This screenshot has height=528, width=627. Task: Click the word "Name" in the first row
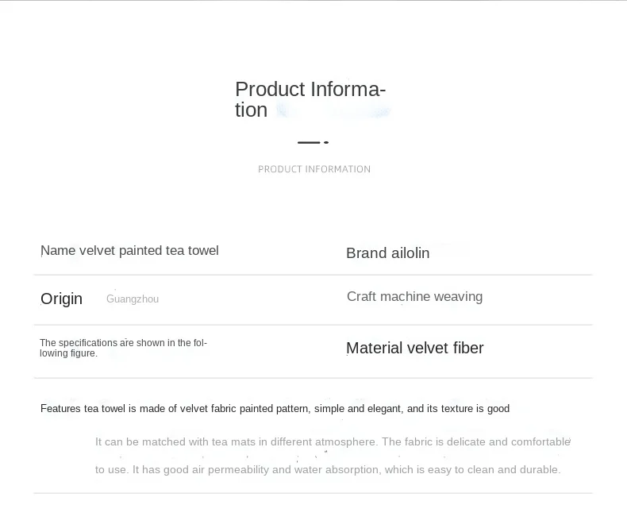[x=58, y=251]
